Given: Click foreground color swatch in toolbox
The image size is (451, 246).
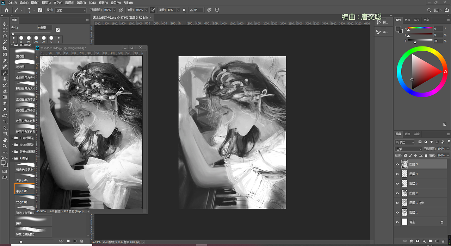Looking at the screenshot, I should tap(4, 163).
